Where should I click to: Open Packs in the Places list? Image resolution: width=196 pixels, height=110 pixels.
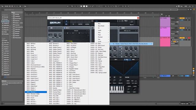point(6,40)
